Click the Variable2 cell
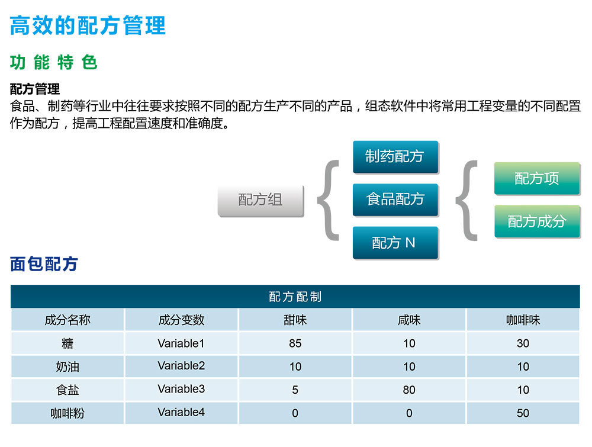 pyautogui.click(x=181, y=366)
